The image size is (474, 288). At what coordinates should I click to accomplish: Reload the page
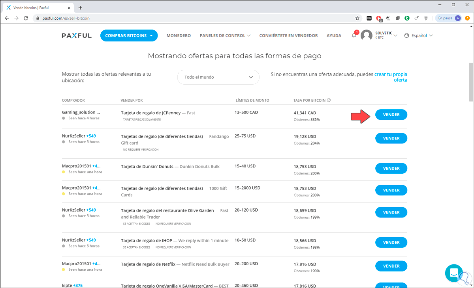(26, 18)
